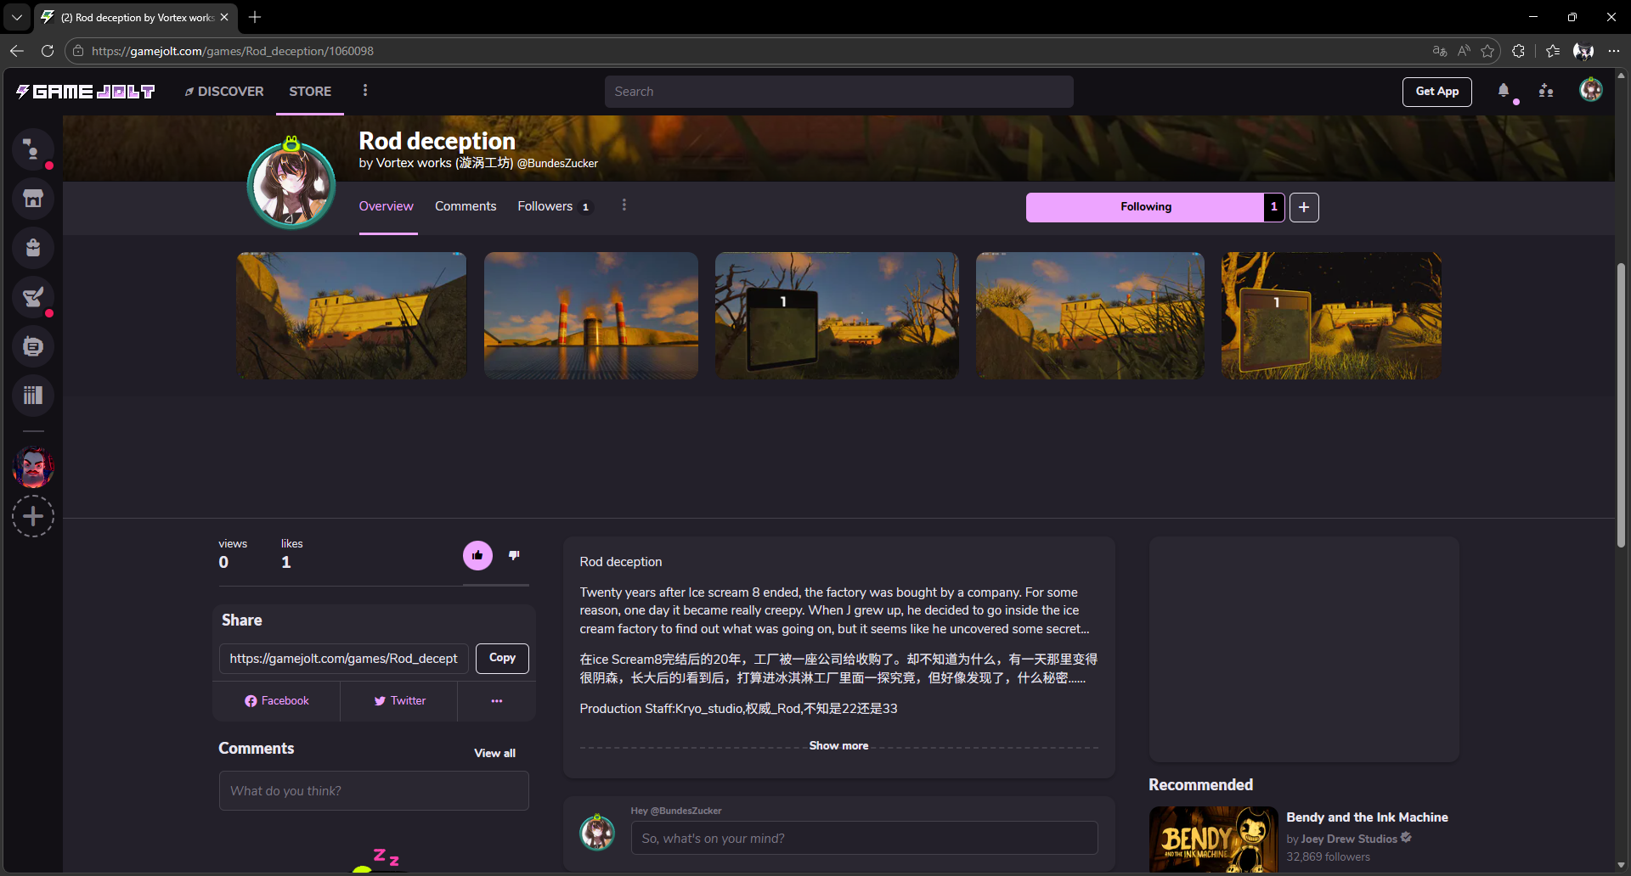Open the Store menu item
1631x876 pixels.
click(x=310, y=92)
